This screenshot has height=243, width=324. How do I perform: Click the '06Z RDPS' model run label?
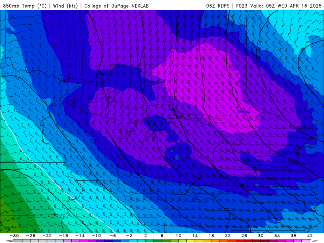pyautogui.click(x=218, y=6)
